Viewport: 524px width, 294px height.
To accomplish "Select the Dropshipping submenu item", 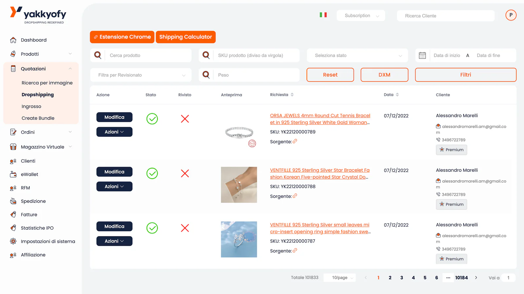I will (38, 94).
